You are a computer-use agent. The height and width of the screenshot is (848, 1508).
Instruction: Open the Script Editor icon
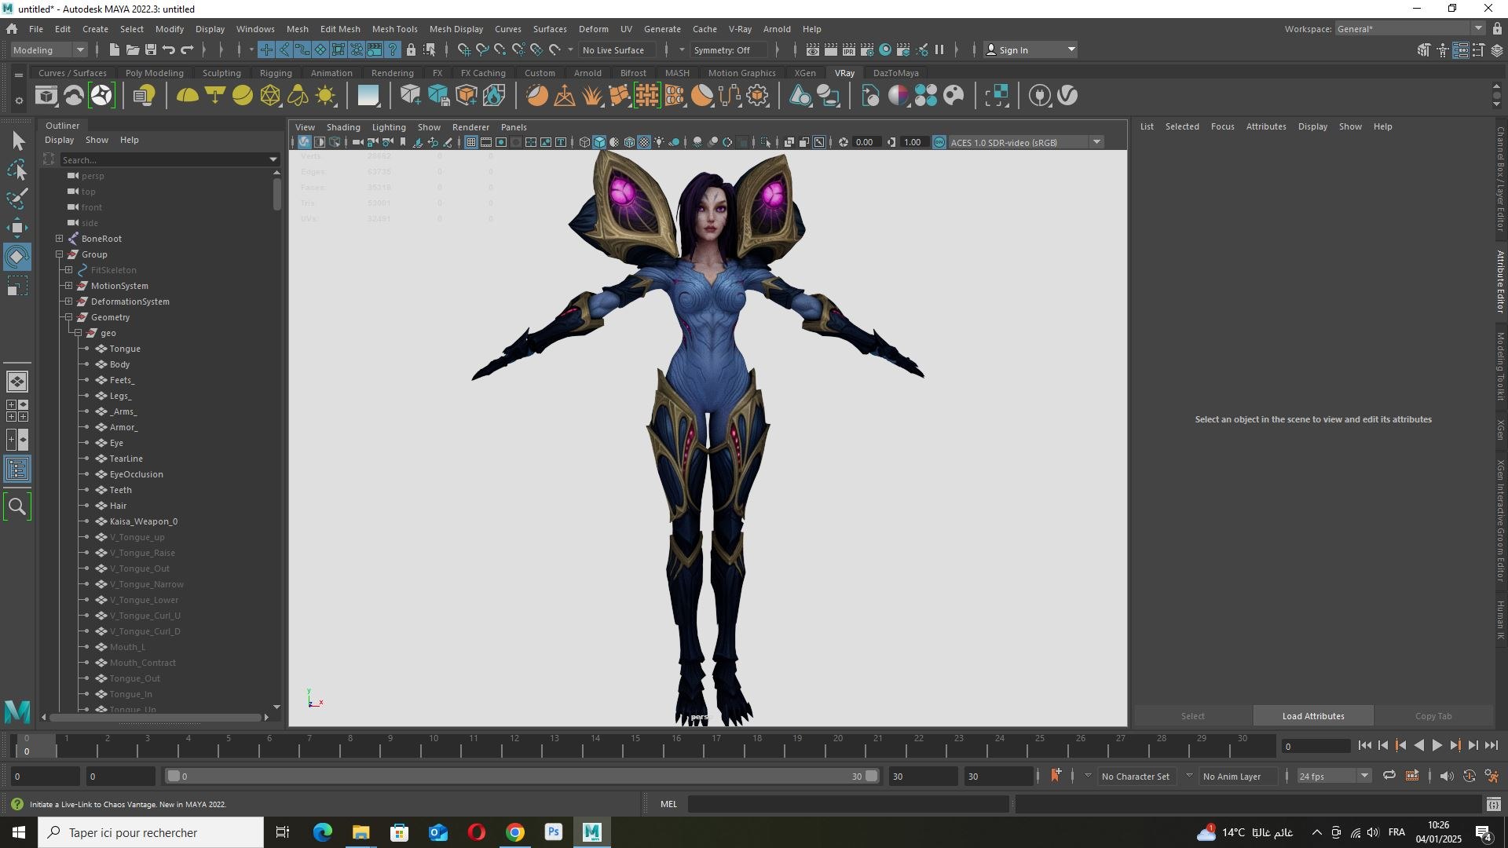pyautogui.click(x=1493, y=804)
